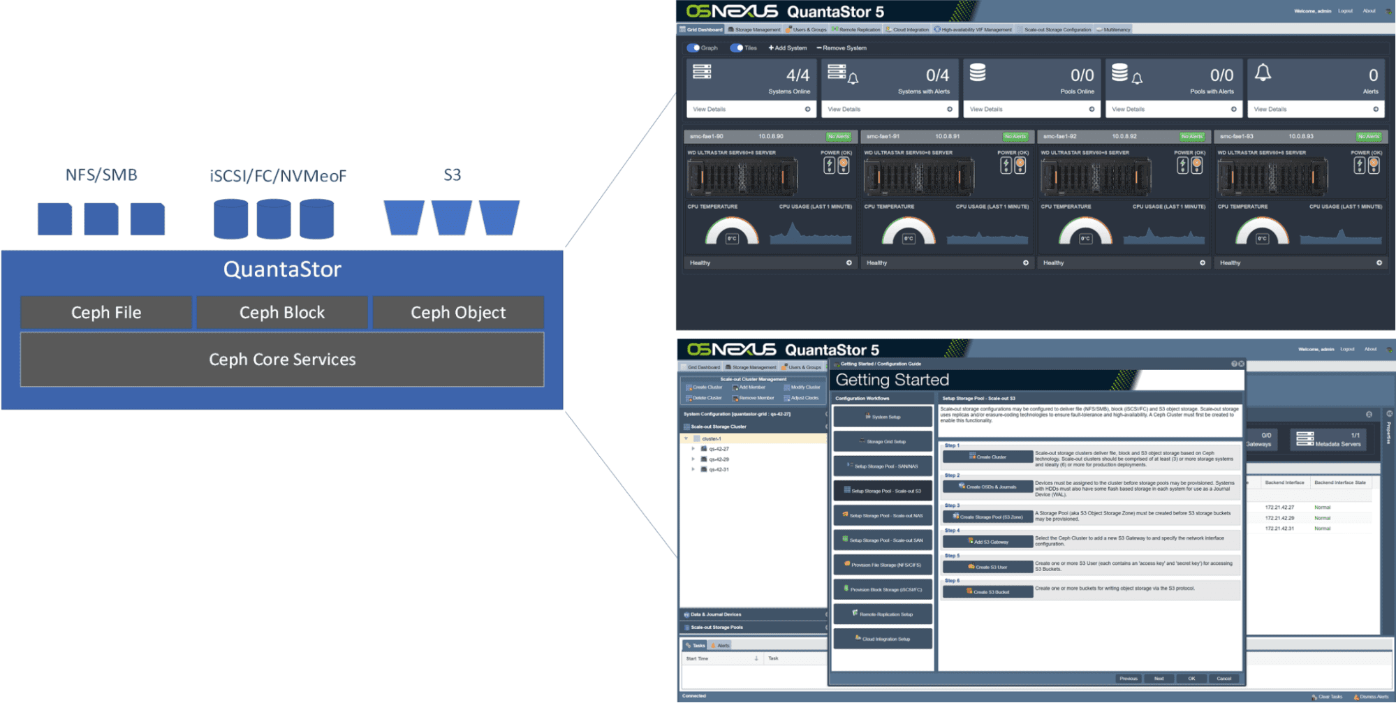This screenshot has width=1396, height=703.
Task: Open View Details arrow for Pools with Alerts
Action: 1233,109
